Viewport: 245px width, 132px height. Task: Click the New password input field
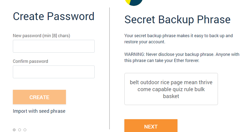pos(54,46)
